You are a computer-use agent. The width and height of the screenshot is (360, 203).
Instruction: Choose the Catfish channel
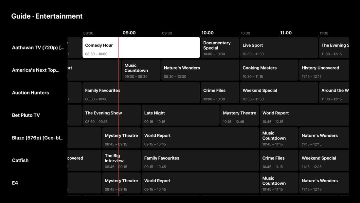(20, 160)
